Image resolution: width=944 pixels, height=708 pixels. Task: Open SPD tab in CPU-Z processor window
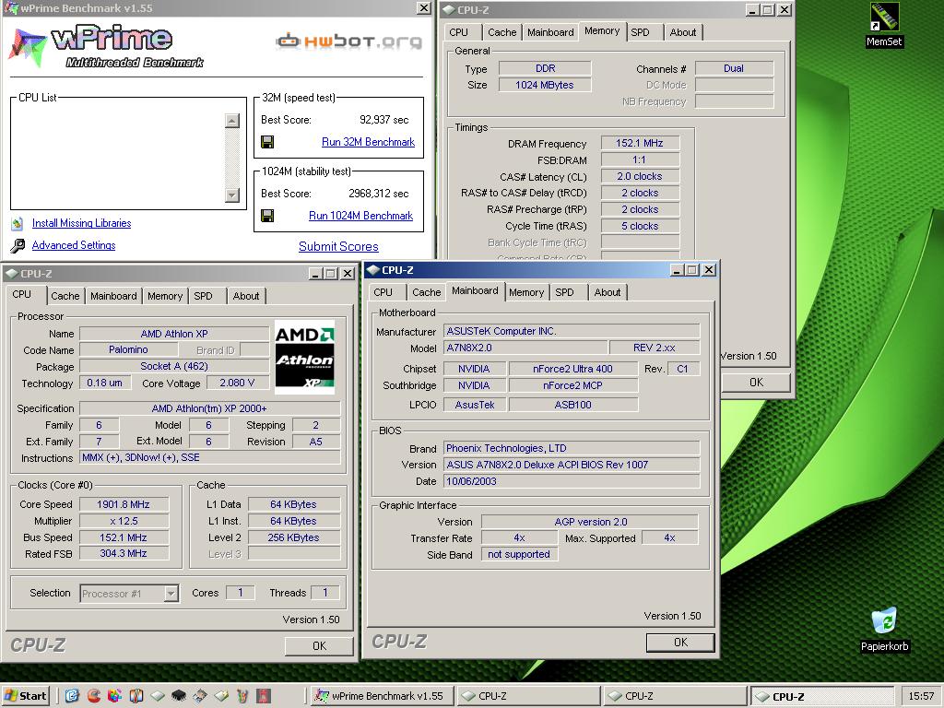pos(204,296)
